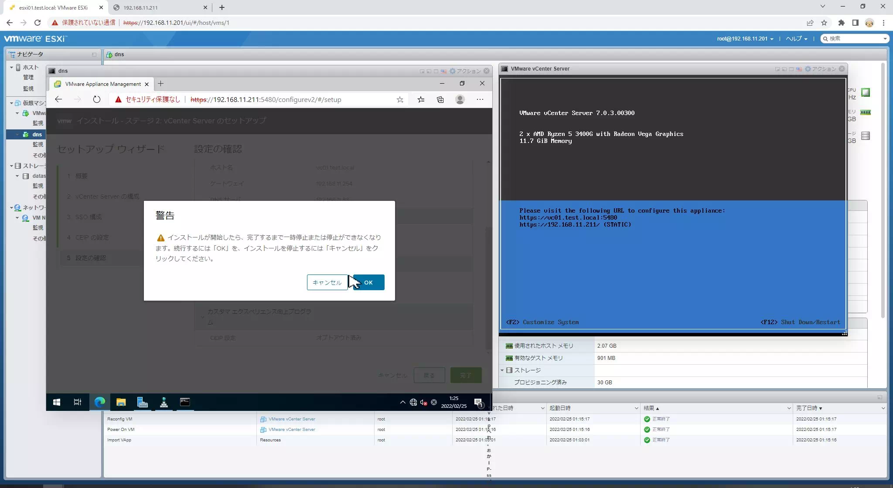
Task: Show hidden tray icons in the VM taskbar
Action: pyautogui.click(x=402, y=402)
